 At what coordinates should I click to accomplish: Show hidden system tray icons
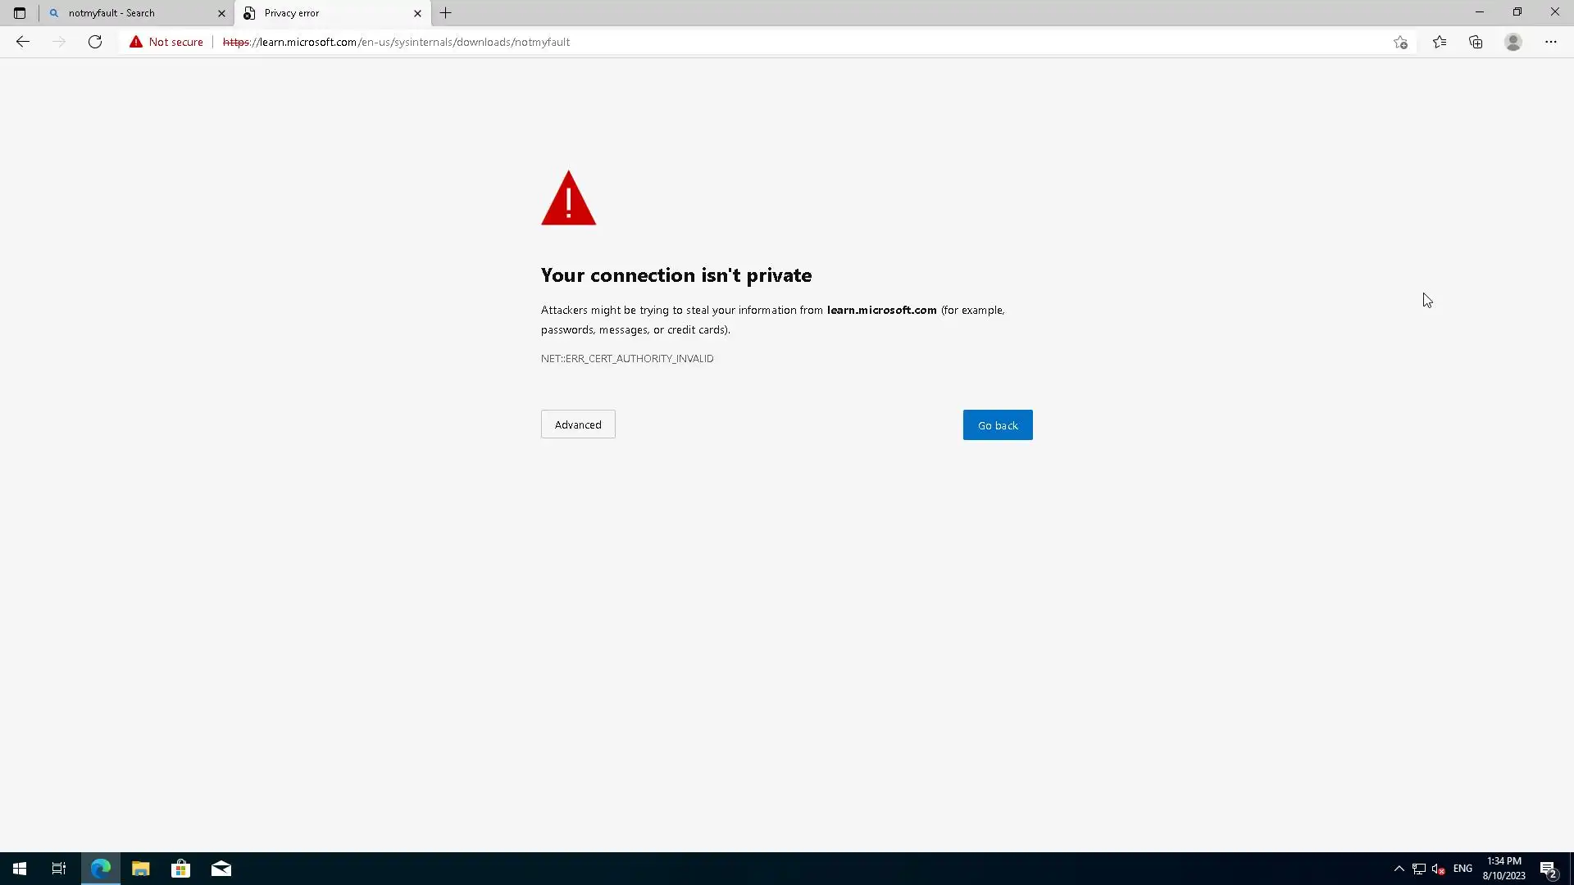[1399, 869]
